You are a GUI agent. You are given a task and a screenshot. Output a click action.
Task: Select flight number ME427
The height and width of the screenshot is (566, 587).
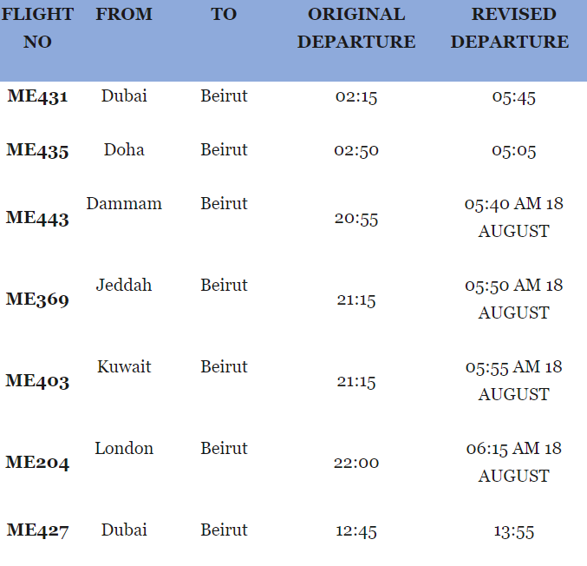[37, 530]
